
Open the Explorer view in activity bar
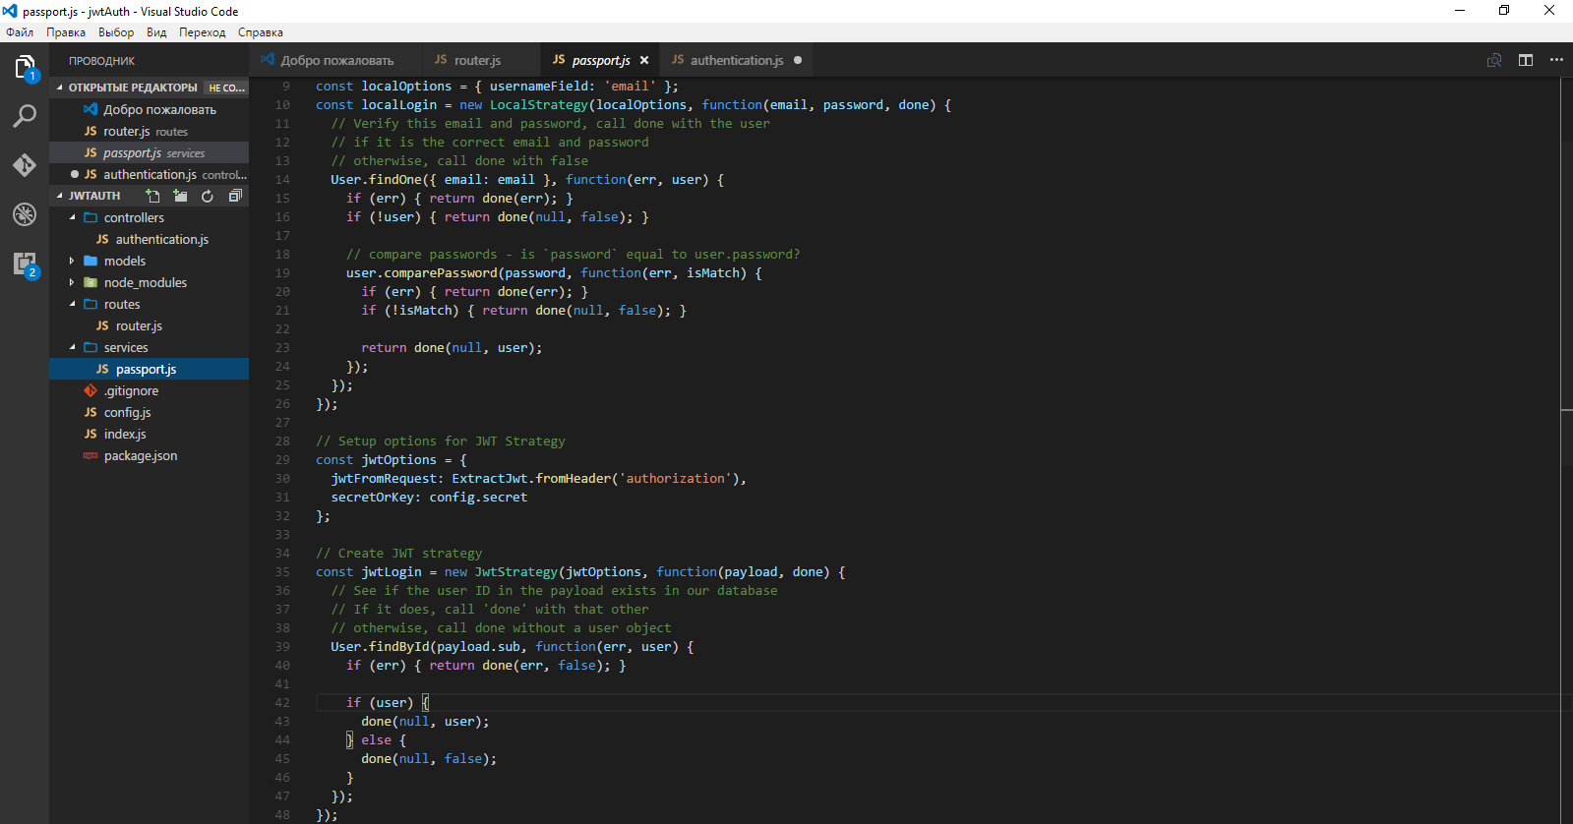pos(25,68)
